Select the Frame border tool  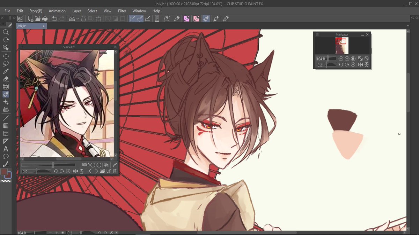pos(6,133)
